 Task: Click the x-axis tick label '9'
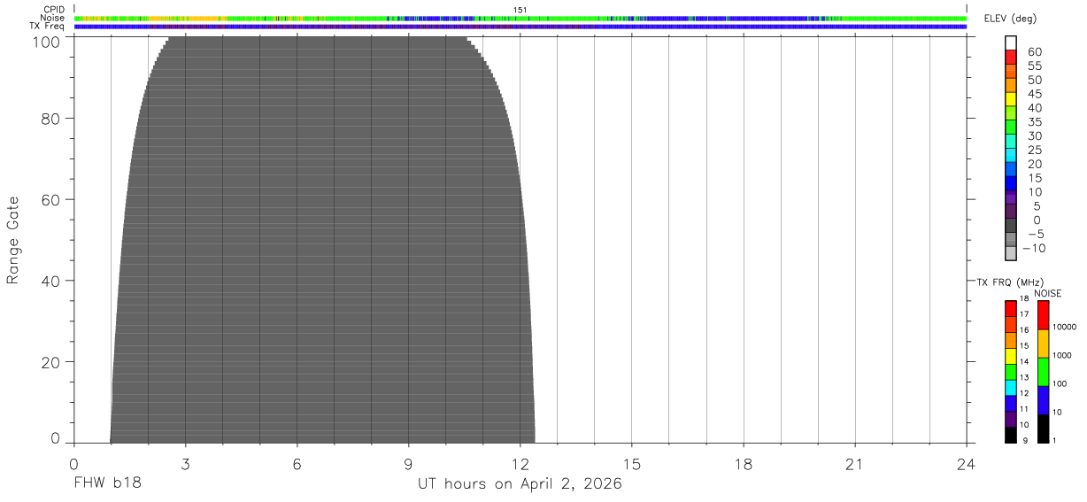[x=408, y=464]
